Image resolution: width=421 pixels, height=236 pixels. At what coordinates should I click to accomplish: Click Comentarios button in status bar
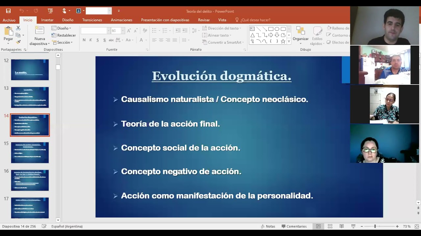pos(294,226)
